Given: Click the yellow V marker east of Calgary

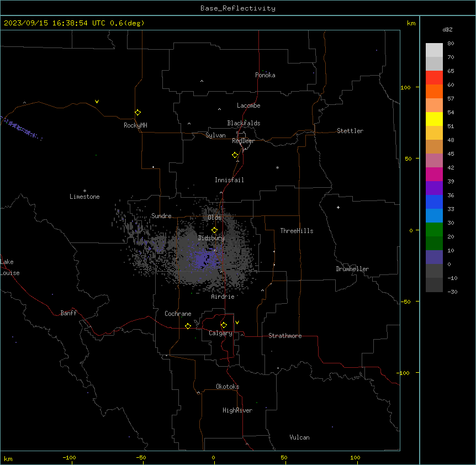Looking at the screenshot, I should pyautogui.click(x=237, y=323).
